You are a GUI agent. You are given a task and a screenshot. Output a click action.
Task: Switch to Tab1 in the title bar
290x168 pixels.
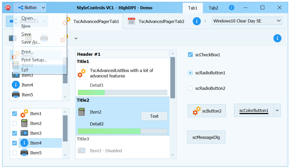pos(193,8)
